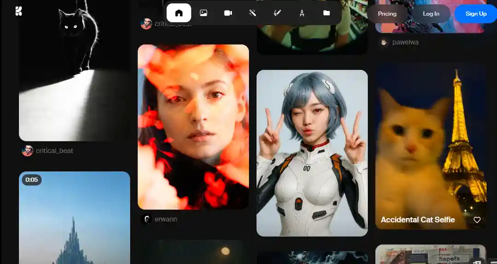This screenshot has height=264, width=497.
Task: Click the Accidental Cat Selfie title
Action: 418,220
